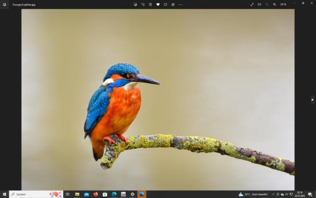316x198 pixels.
Task: Open Microsoft Store from the taskbar
Action: click(x=105, y=194)
